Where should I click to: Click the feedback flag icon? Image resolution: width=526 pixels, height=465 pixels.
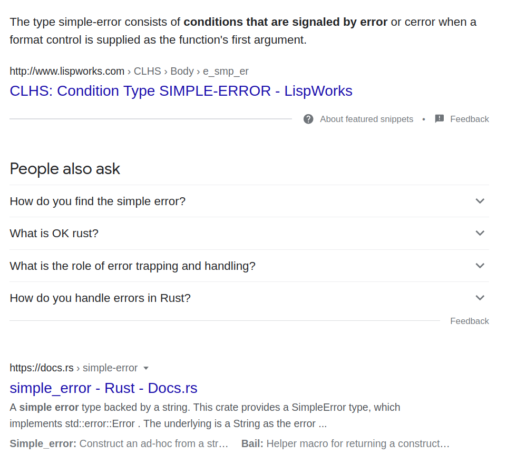pos(440,119)
